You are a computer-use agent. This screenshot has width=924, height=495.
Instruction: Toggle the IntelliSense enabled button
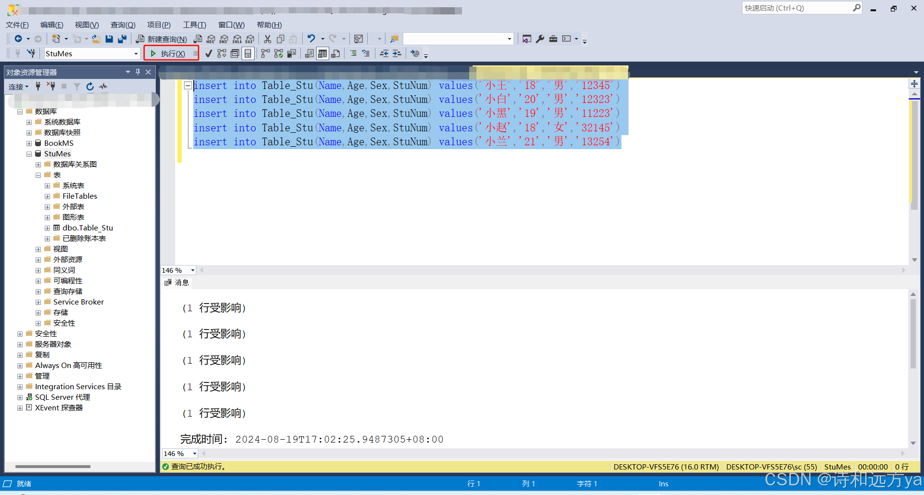pos(248,53)
